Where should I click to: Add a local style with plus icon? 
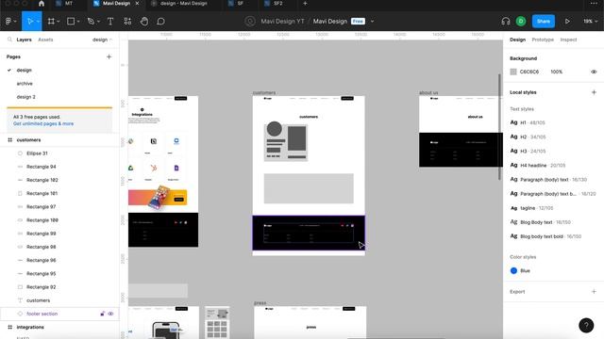[x=594, y=92]
